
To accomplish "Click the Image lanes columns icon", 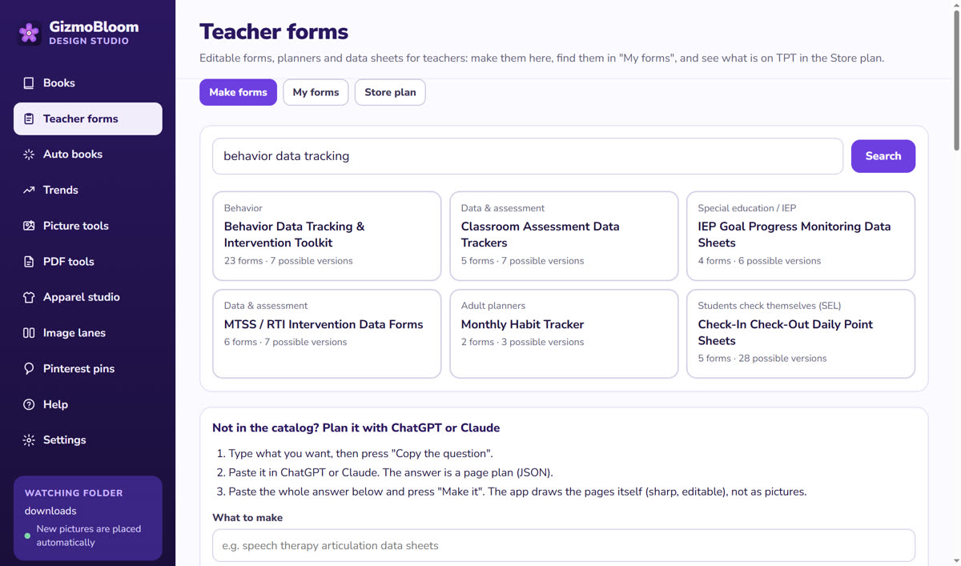I will pos(29,333).
